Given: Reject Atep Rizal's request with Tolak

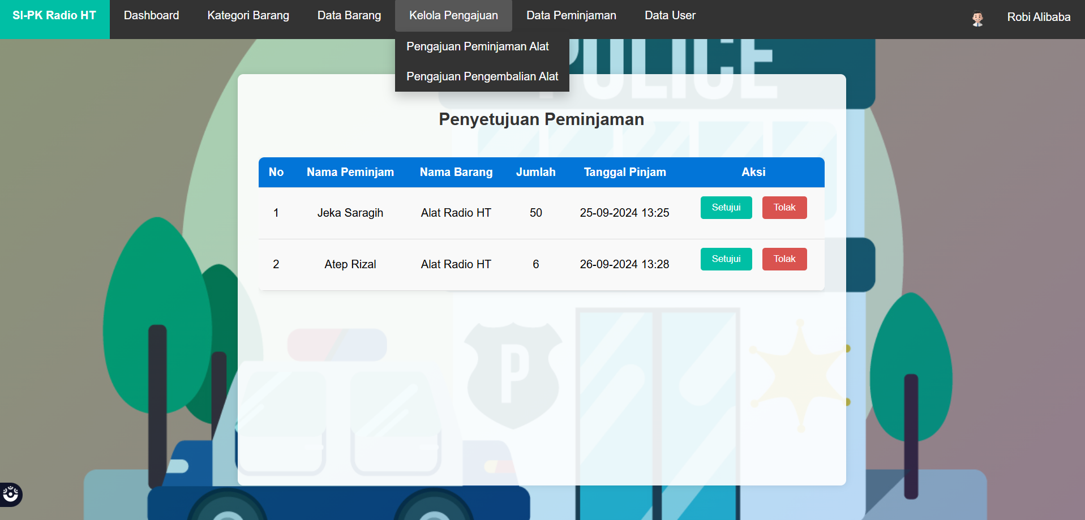Looking at the screenshot, I should 784,259.
